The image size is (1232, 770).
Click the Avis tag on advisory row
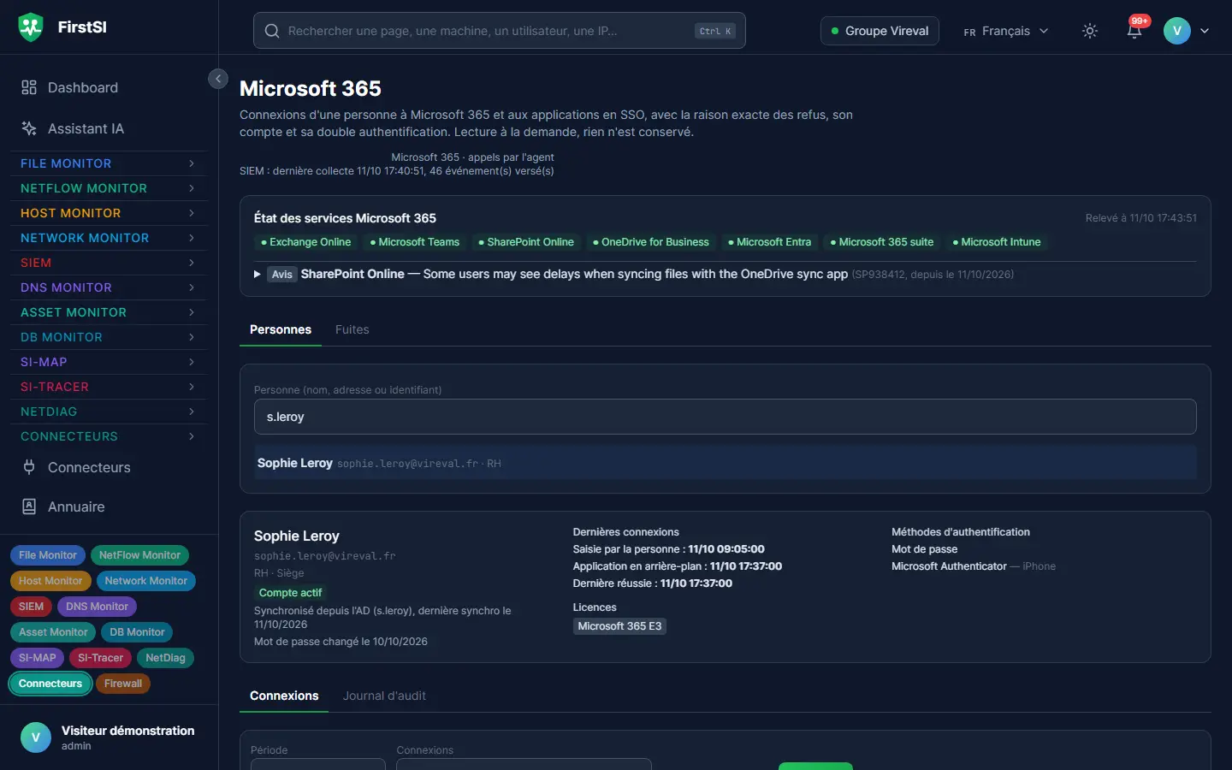[282, 275]
